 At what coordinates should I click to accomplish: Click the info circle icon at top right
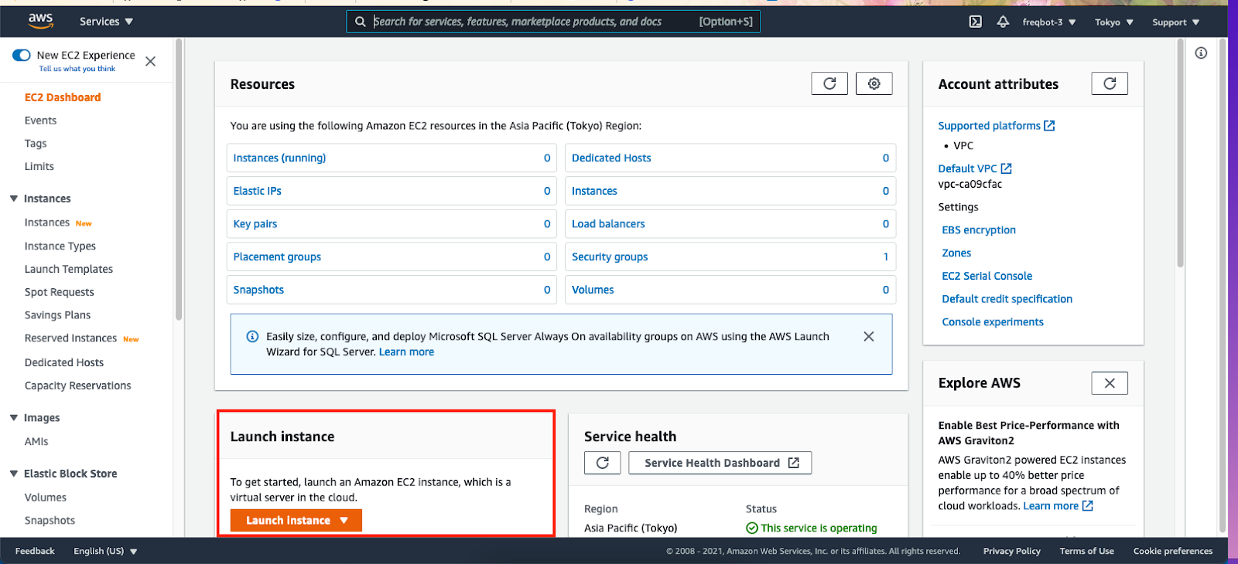(x=1201, y=53)
